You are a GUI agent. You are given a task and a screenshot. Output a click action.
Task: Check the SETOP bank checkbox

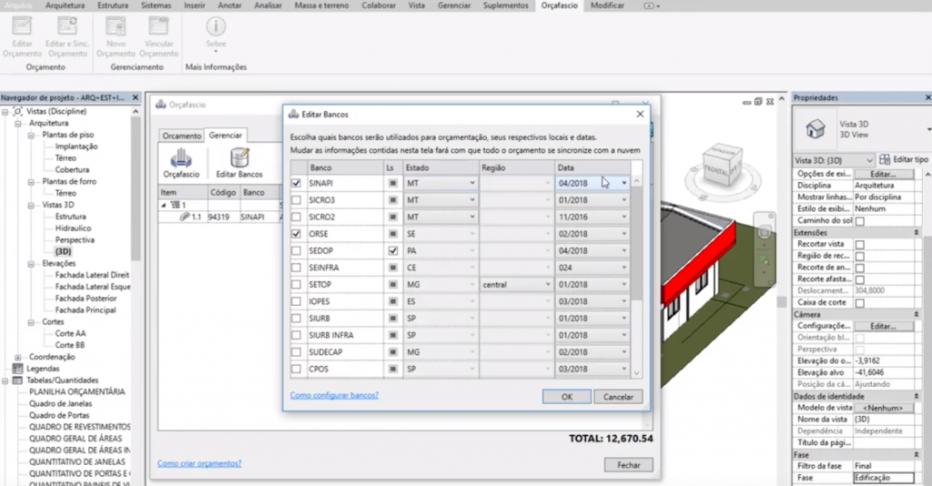click(296, 285)
